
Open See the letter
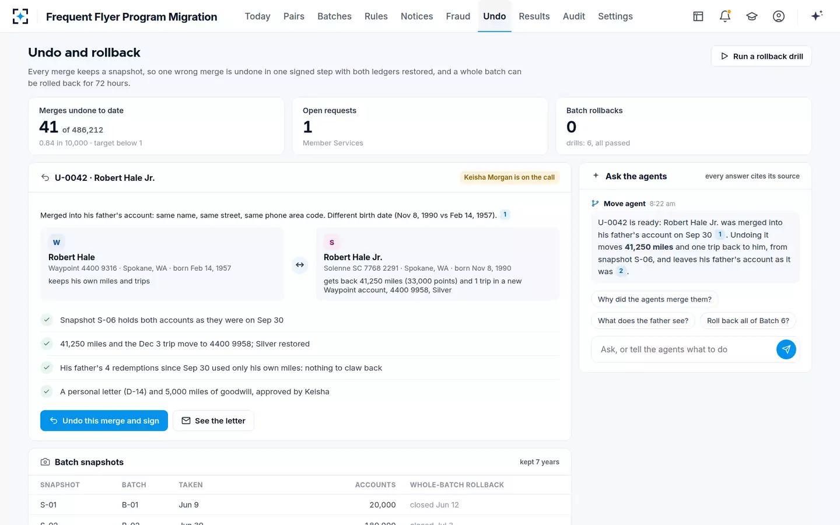coord(213,421)
